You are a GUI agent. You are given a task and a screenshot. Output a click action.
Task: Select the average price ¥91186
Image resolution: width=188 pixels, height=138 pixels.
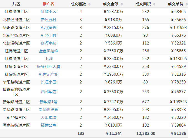178,134
